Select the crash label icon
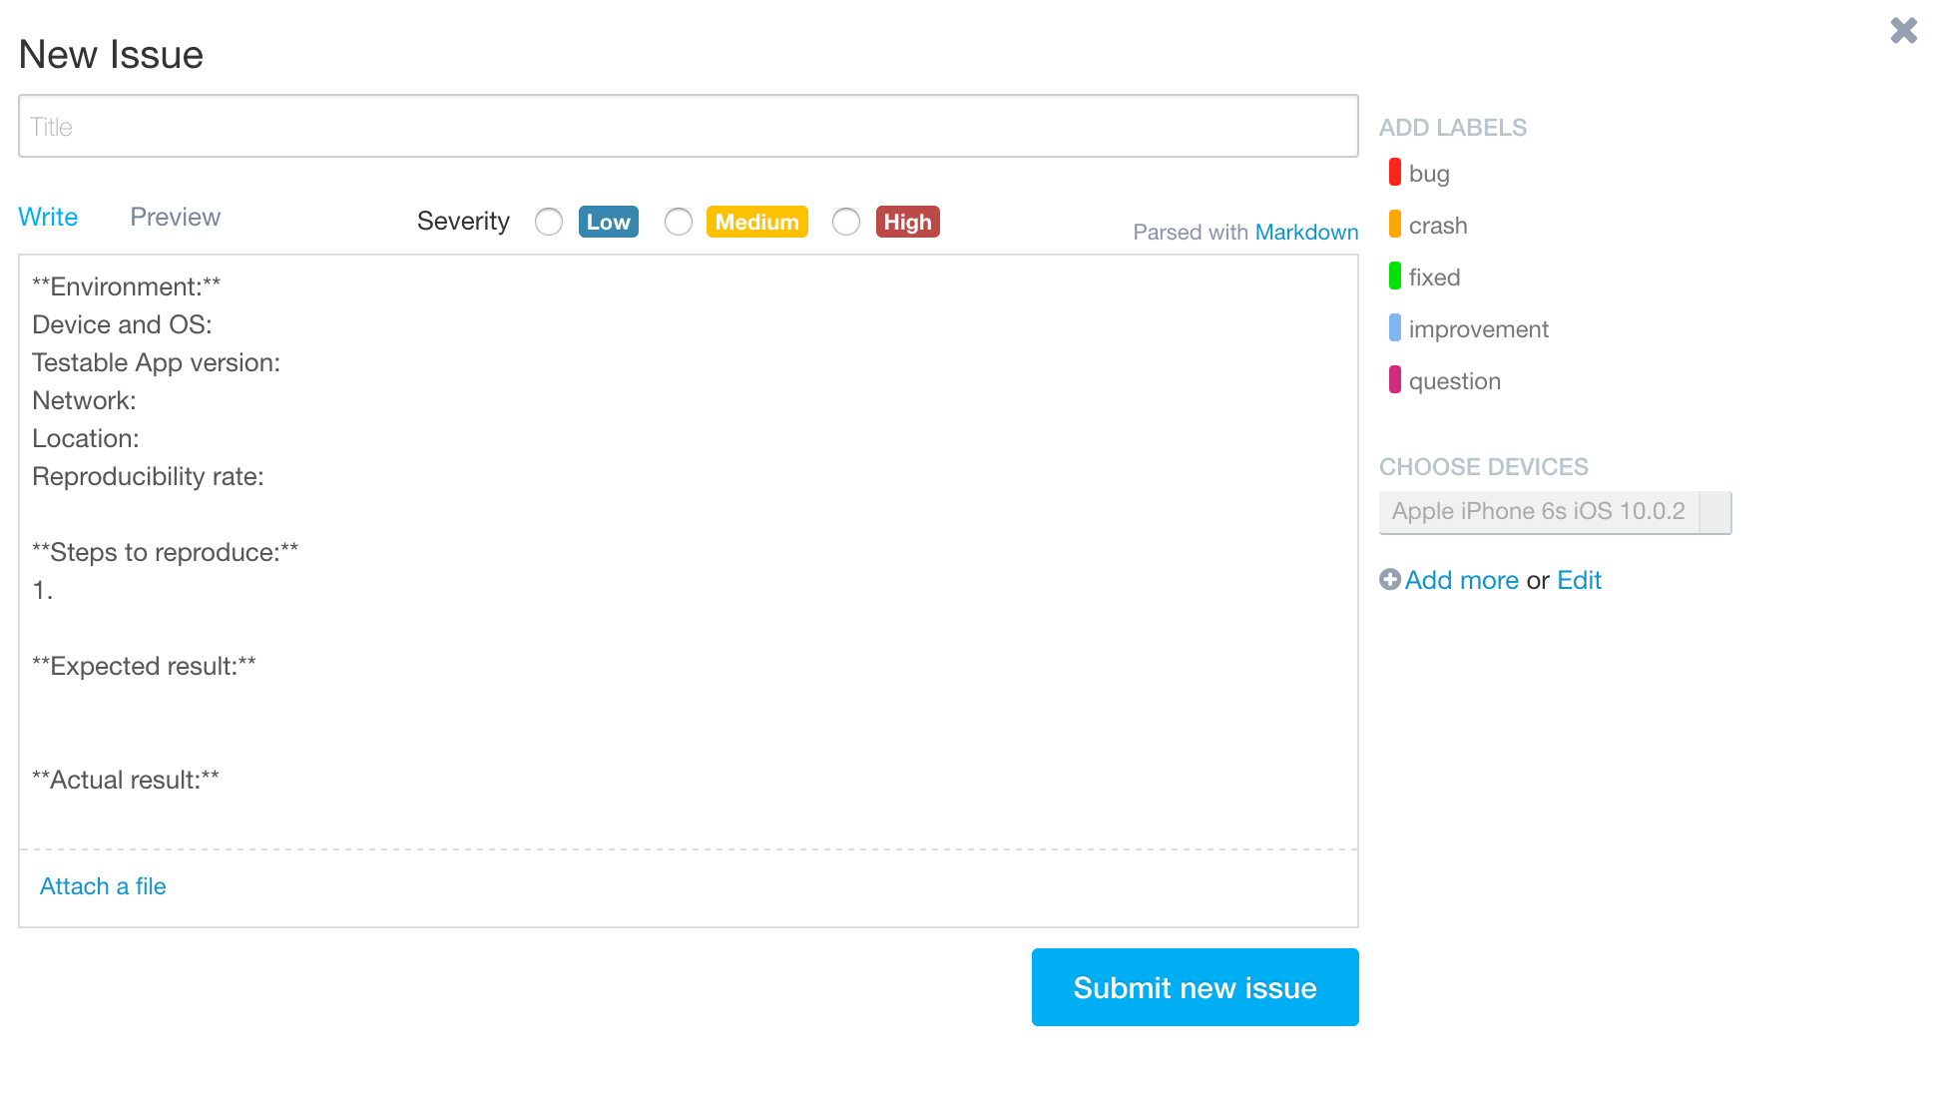This screenshot has width=1934, height=1101. coord(1395,225)
